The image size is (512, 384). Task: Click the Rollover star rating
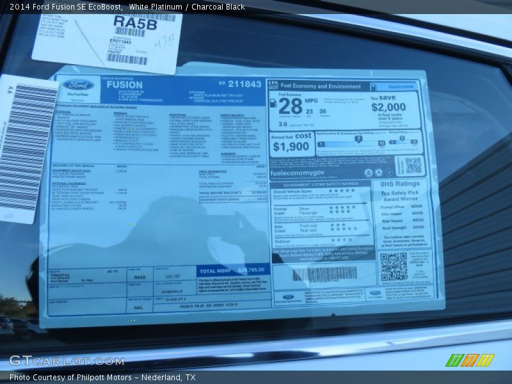(341, 239)
